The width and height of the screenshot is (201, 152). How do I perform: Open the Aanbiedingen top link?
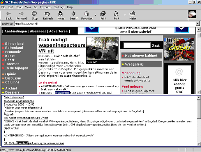16,31
